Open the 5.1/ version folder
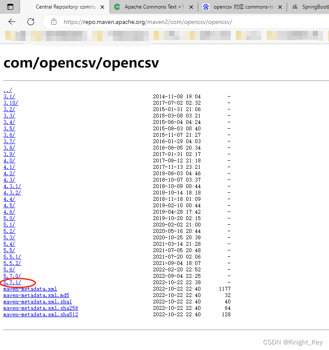329x350 pixels. click(x=9, y=225)
